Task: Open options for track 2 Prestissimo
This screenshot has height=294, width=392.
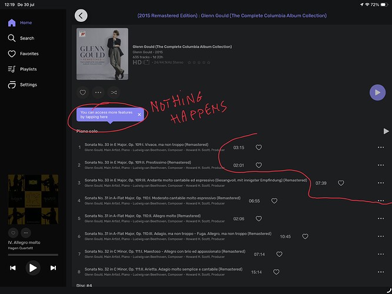Action: click(381, 165)
